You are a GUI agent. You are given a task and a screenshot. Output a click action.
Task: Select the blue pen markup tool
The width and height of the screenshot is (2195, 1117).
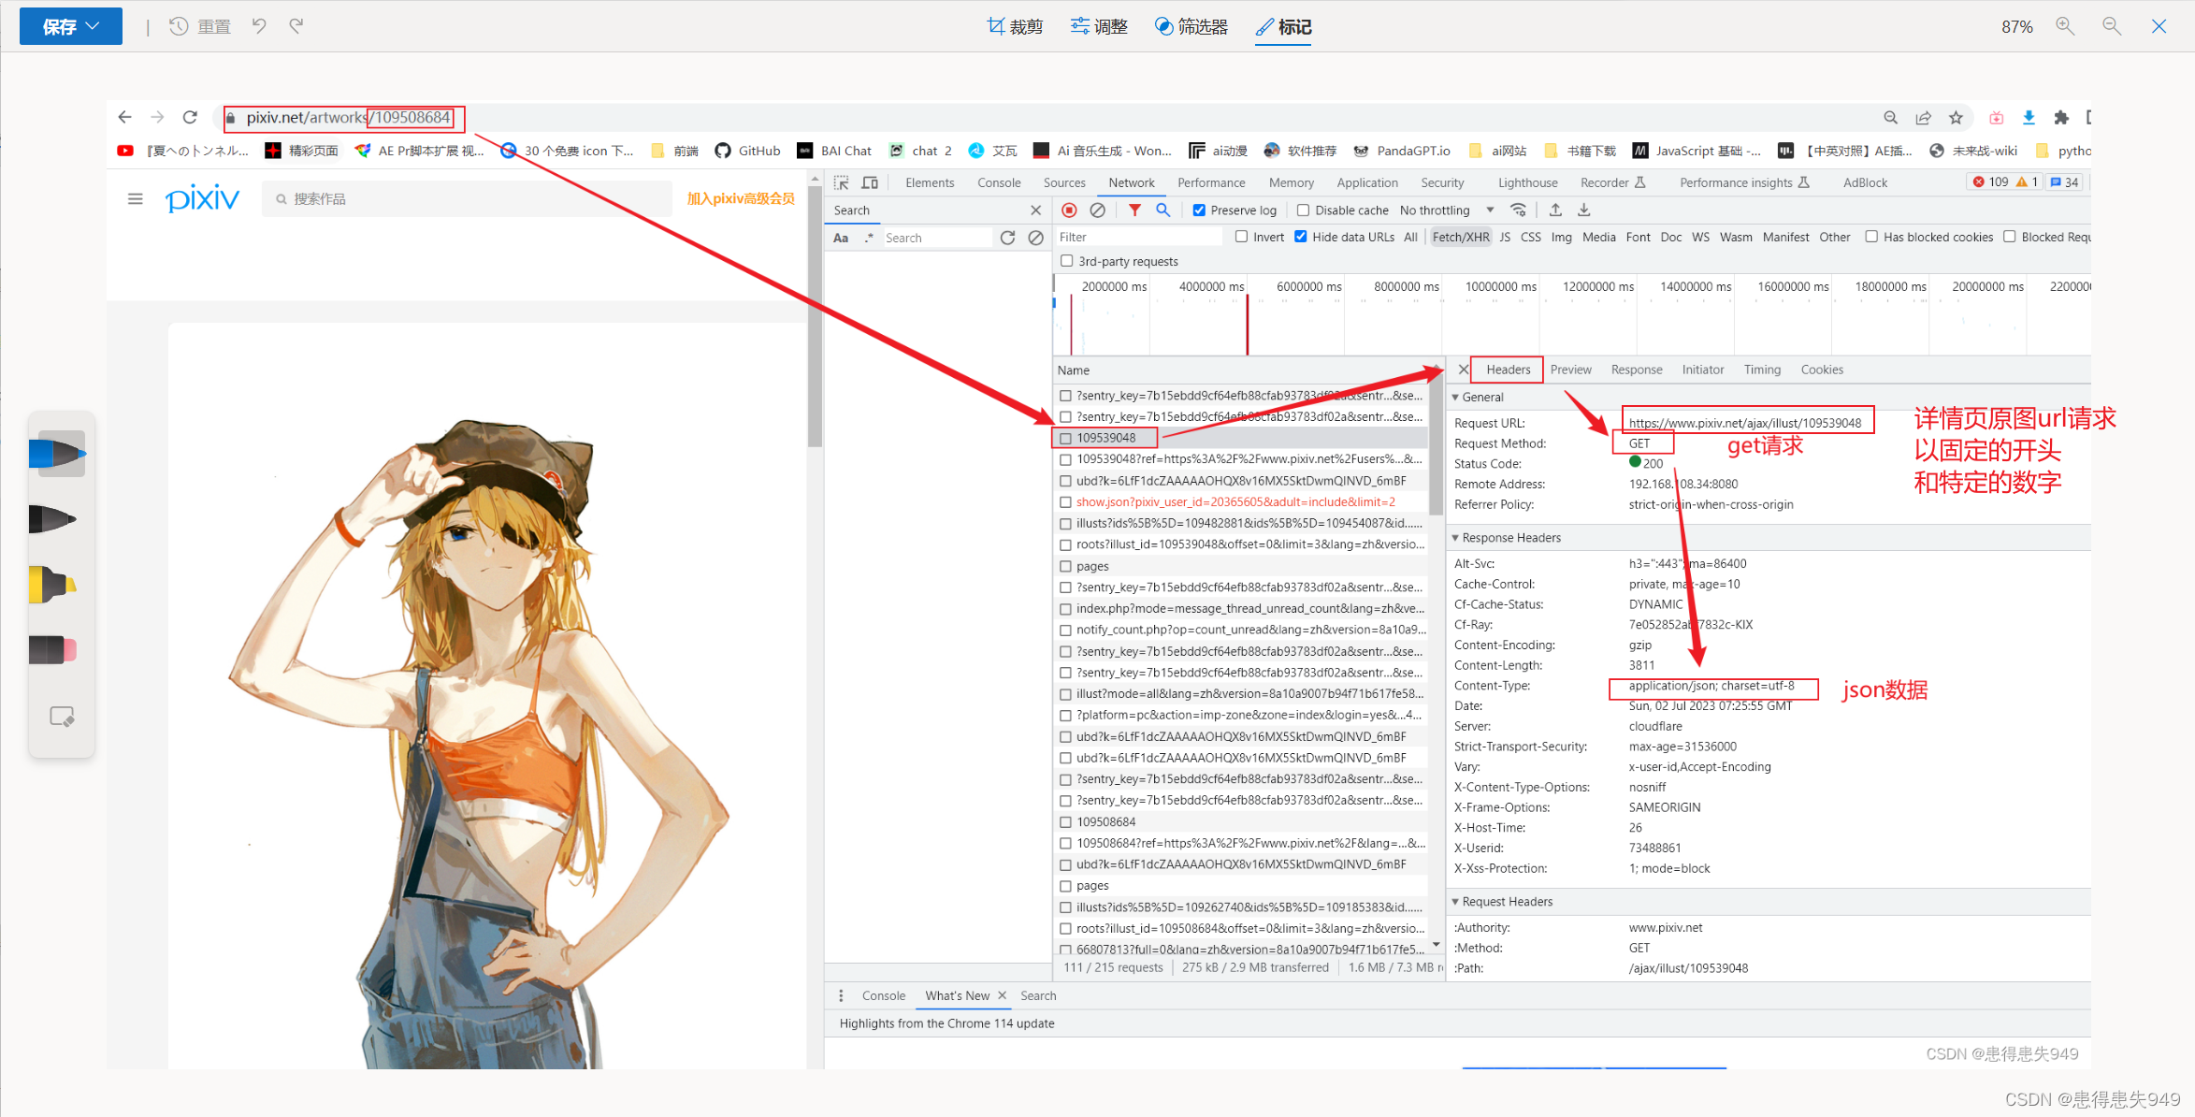58,454
